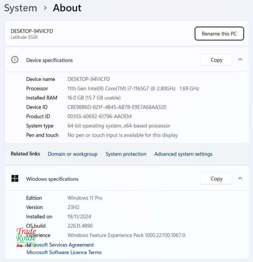
Task: Select the version value 23H2
Action: tap(73, 207)
